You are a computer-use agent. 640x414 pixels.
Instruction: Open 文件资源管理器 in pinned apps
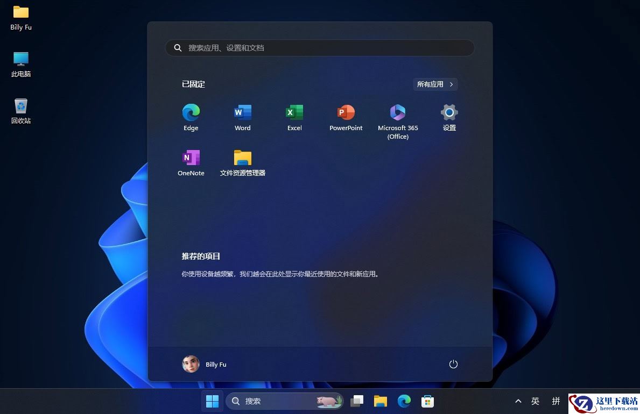242,163
